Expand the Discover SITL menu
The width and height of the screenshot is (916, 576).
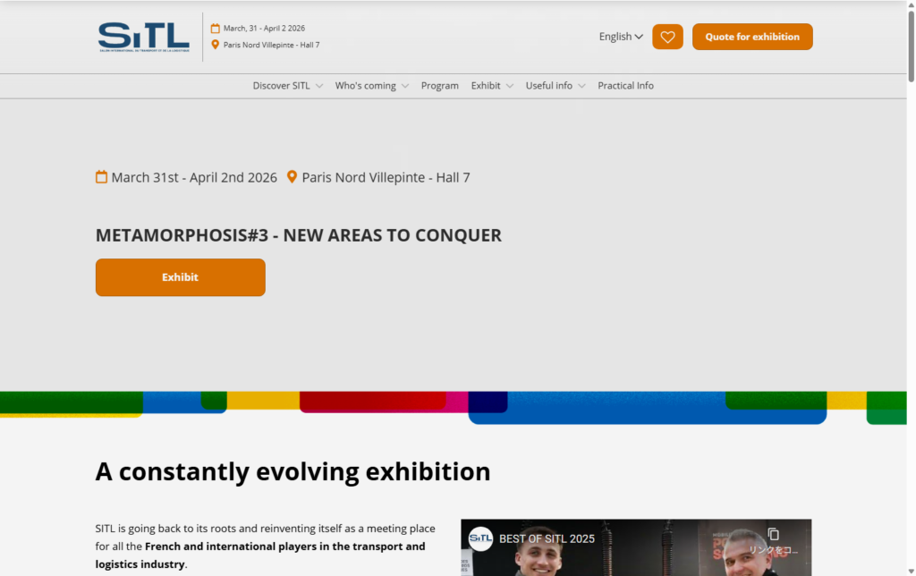tap(287, 86)
